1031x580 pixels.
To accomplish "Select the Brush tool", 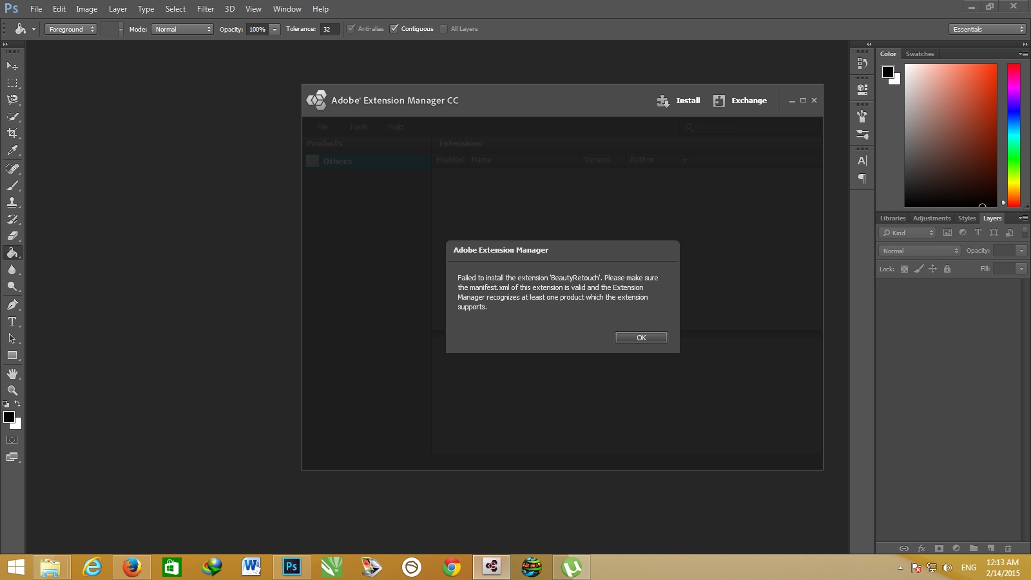I will click(12, 186).
